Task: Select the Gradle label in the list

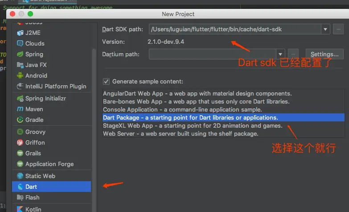Action: coord(34,120)
